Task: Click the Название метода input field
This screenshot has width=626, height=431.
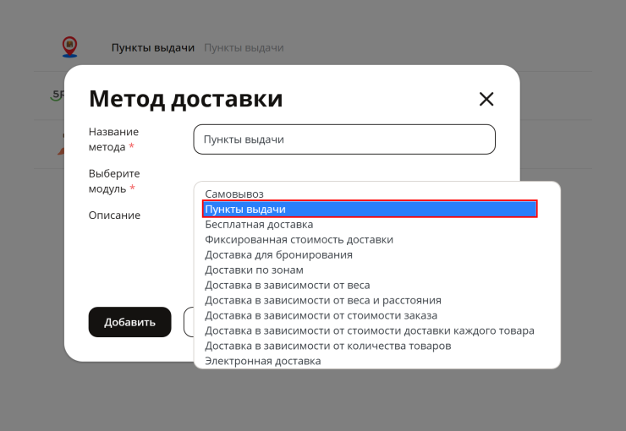Action: (344, 139)
